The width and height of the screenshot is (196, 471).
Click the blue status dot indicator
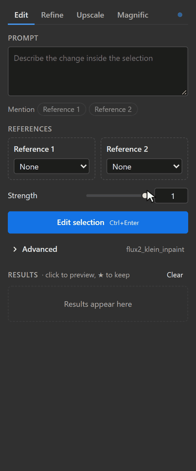pos(180,15)
